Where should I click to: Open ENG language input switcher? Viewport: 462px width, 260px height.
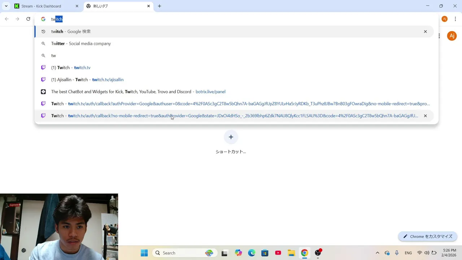[x=408, y=253]
